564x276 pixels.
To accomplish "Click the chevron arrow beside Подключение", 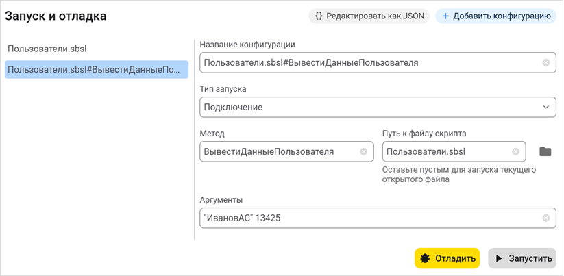I will (x=545, y=107).
